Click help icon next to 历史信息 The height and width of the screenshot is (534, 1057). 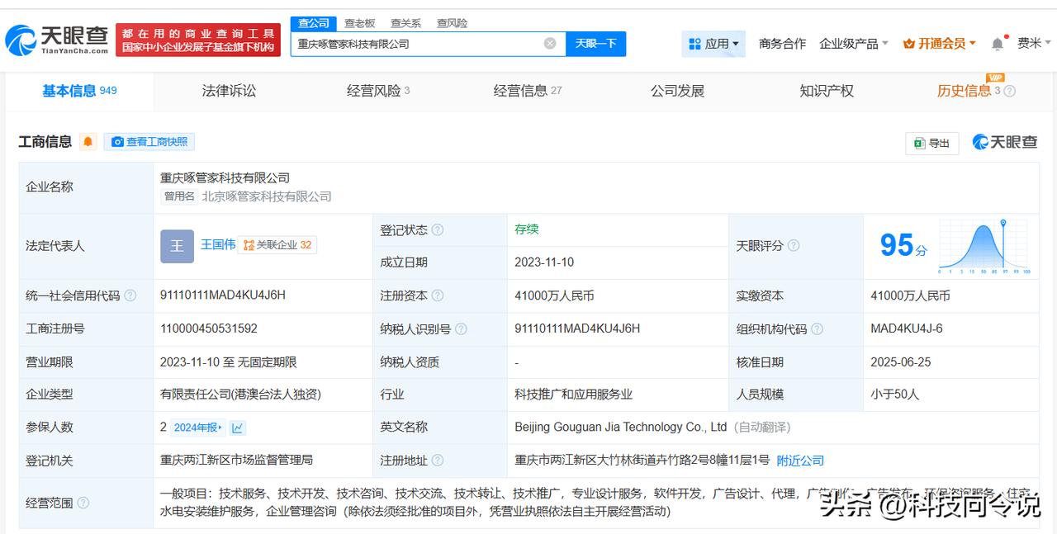click(x=1009, y=92)
